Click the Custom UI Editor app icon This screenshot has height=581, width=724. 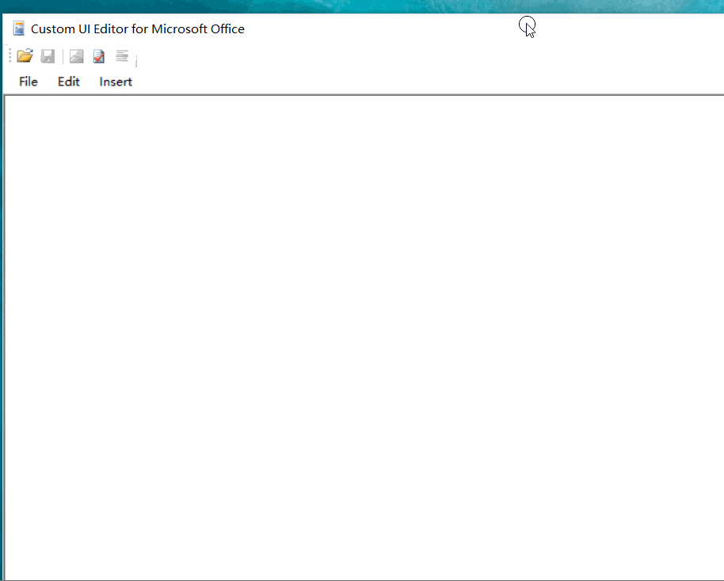tap(18, 28)
